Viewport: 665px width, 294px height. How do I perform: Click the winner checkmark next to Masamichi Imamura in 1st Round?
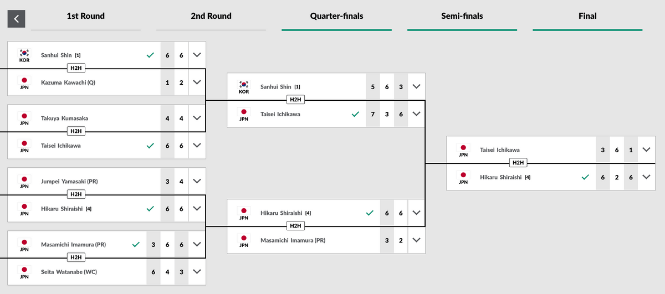136,244
